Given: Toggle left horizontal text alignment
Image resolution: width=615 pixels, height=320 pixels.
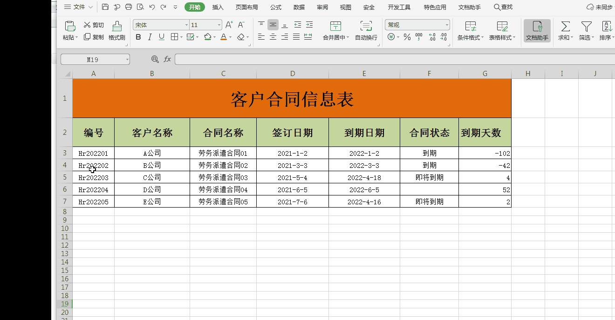Looking at the screenshot, I should pos(261,37).
